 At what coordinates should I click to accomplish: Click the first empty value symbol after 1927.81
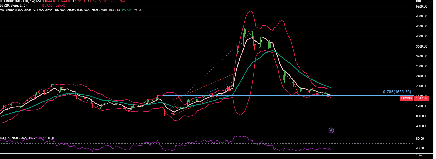(x=135, y=10)
